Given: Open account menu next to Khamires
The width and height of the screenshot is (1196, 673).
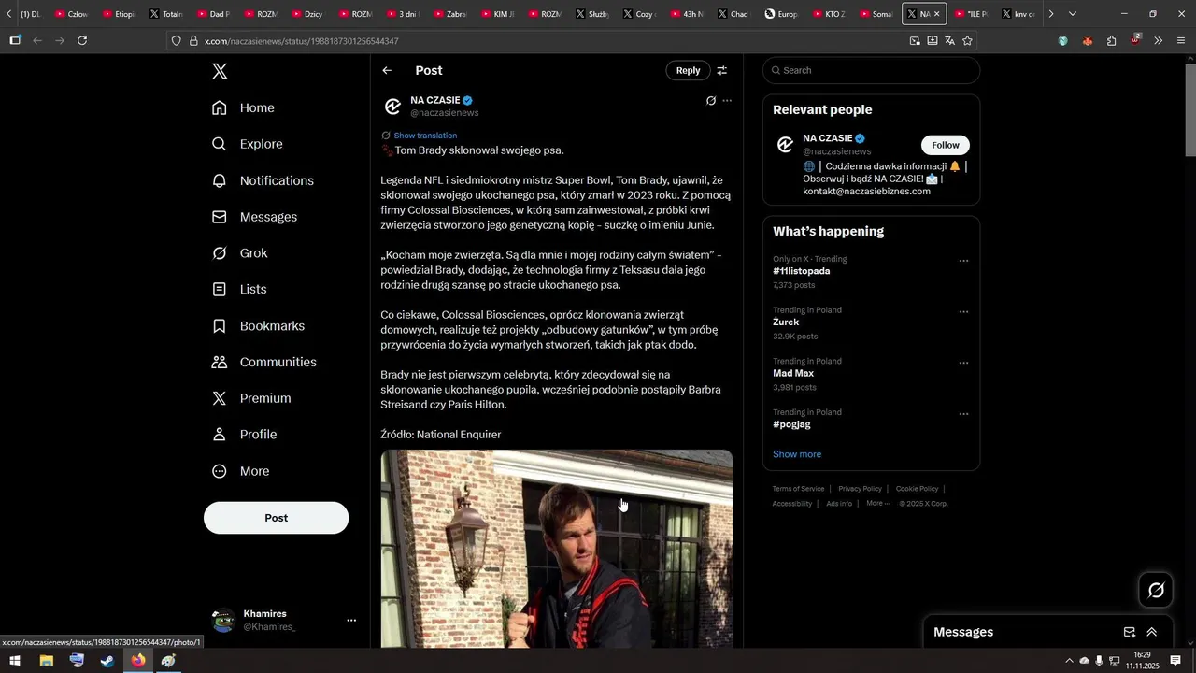Looking at the screenshot, I should tap(351, 620).
